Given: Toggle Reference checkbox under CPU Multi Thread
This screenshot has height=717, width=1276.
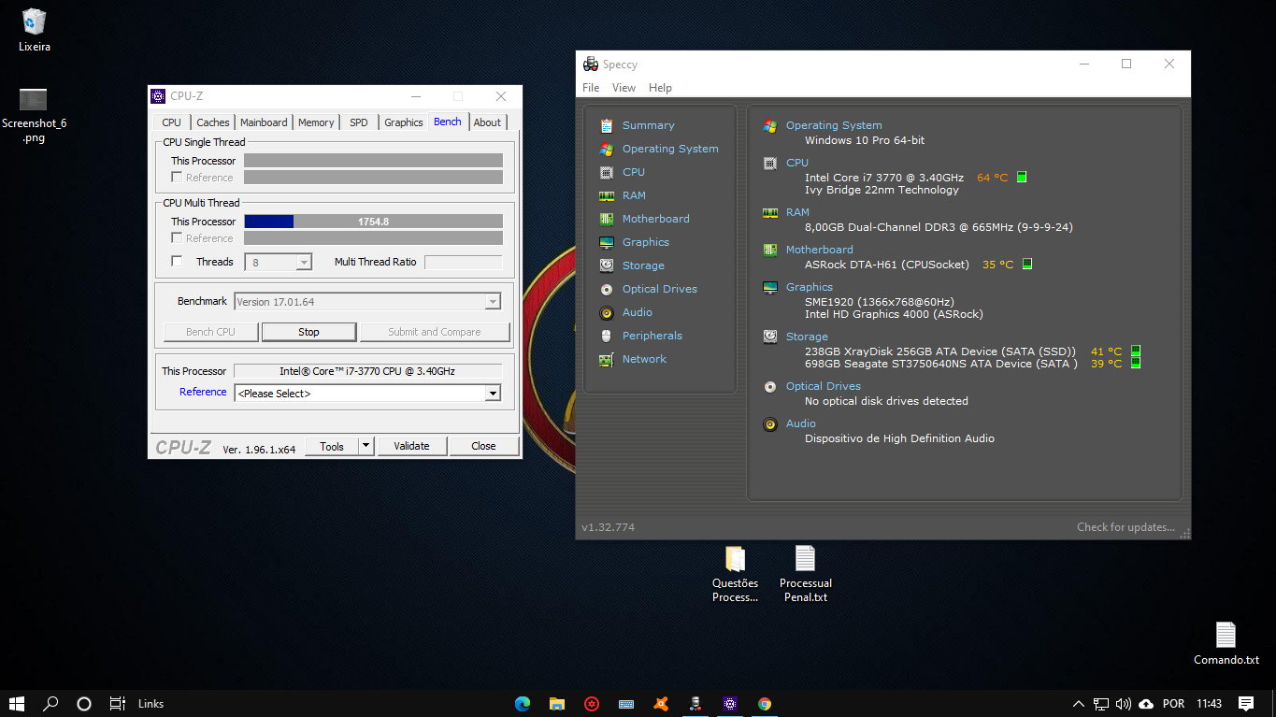Looking at the screenshot, I should click(x=177, y=237).
